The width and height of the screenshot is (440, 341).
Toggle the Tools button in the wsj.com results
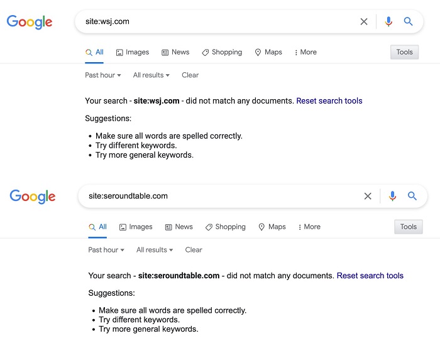pos(404,52)
